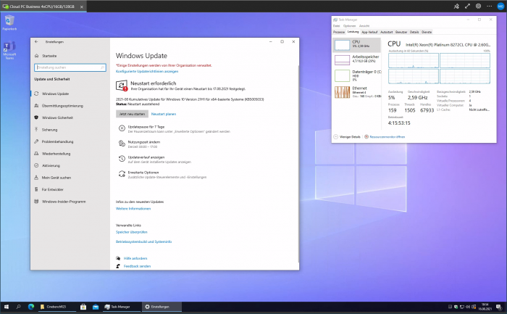The height and width of the screenshot is (314, 507).
Task: Click Neustart planen link
Action: click(164, 114)
